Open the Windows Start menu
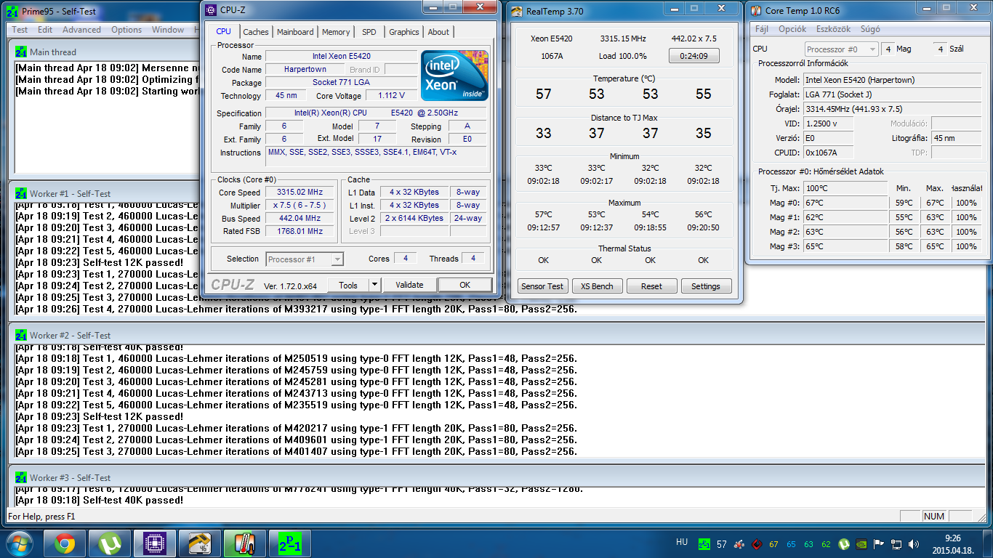 click(x=19, y=543)
